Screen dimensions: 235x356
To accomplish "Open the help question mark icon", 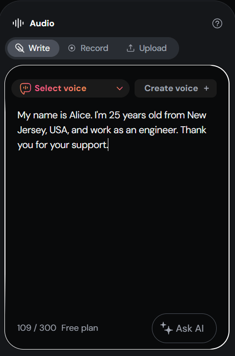I will click(x=217, y=23).
